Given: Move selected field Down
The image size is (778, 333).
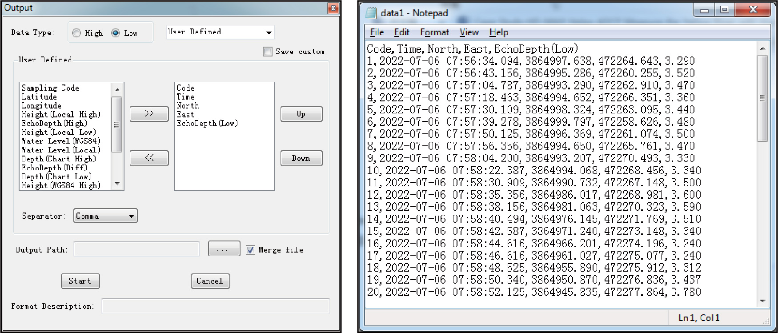Looking at the screenshot, I should (301, 158).
